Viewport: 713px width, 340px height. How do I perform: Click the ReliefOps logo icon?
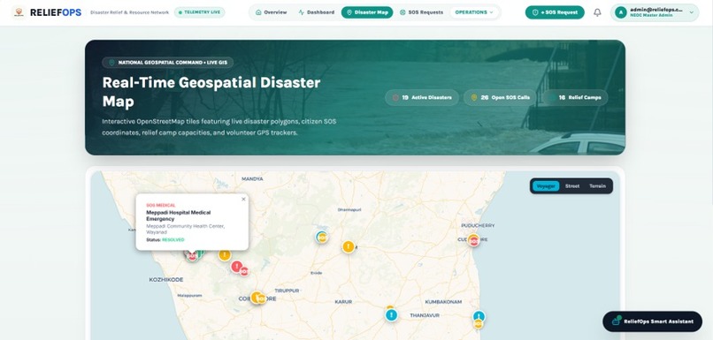tap(19, 12)
